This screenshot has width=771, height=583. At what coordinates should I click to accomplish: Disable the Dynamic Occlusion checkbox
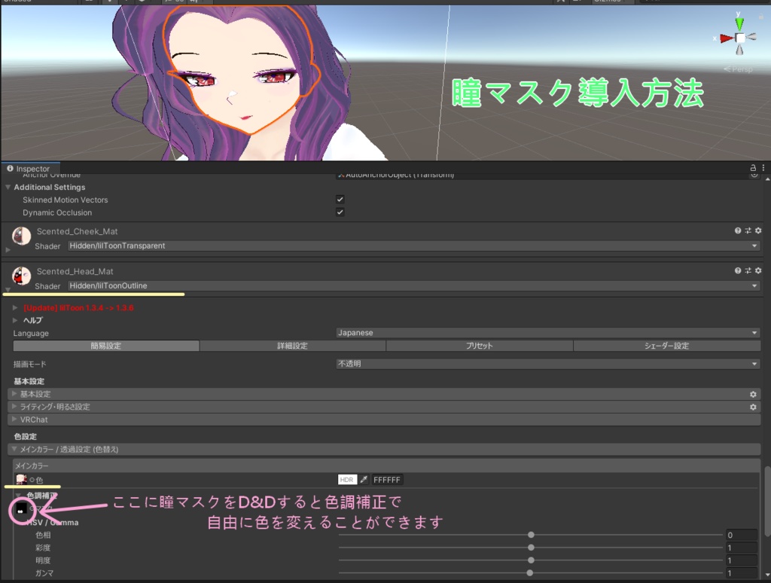(x=340, y=212)
